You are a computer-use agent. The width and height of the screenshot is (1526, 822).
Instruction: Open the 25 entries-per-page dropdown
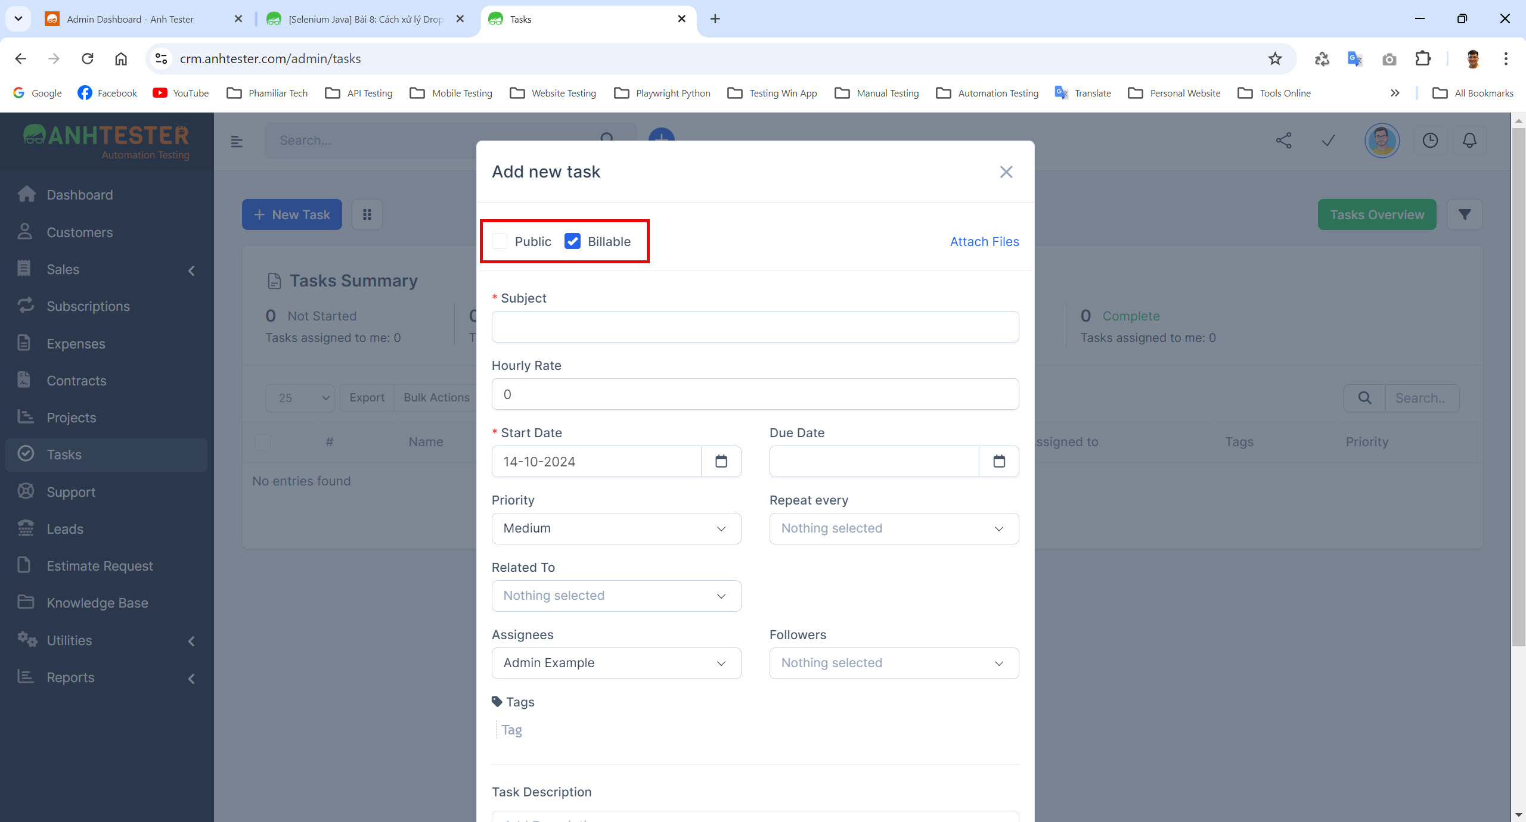[x=300, y=398]
